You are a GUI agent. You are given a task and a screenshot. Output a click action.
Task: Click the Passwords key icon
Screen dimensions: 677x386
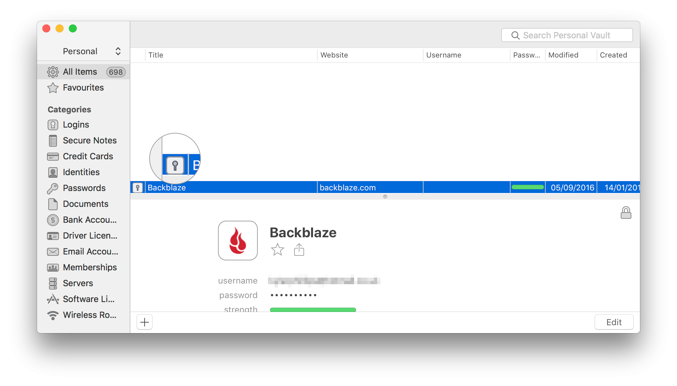[x=53, y=188]
